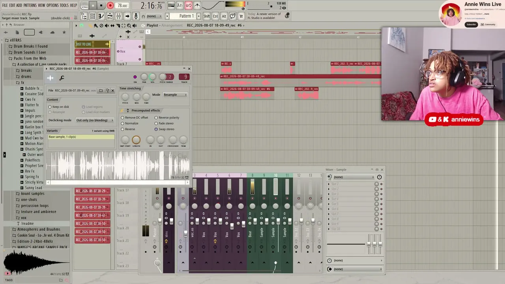Image resolution: width=505 pixels, height=284 pixels.
Task: Pause playback with the transport pause button
Action: click(x=93, y=6)
